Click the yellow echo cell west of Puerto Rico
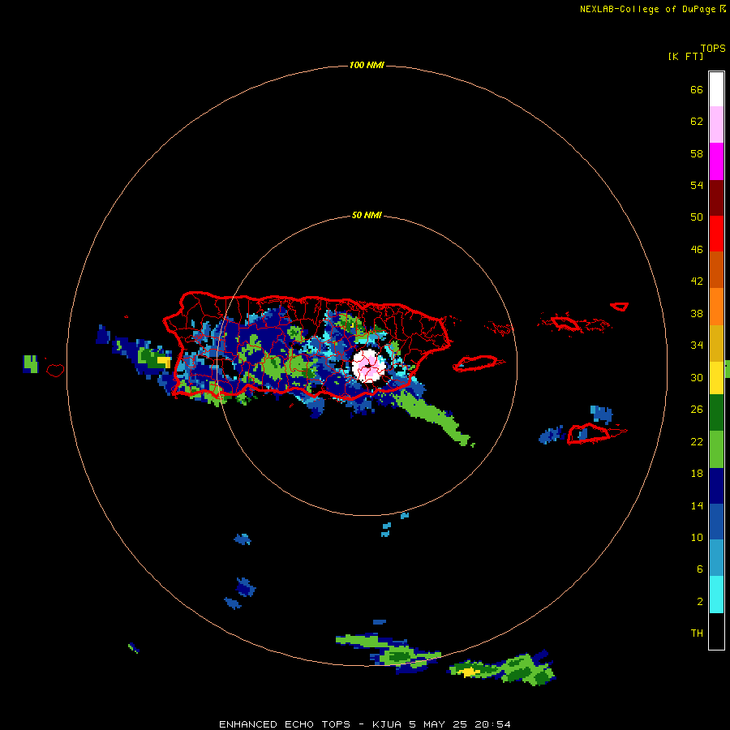This screenshot has width=730, height=730. [x=164, y=361]
